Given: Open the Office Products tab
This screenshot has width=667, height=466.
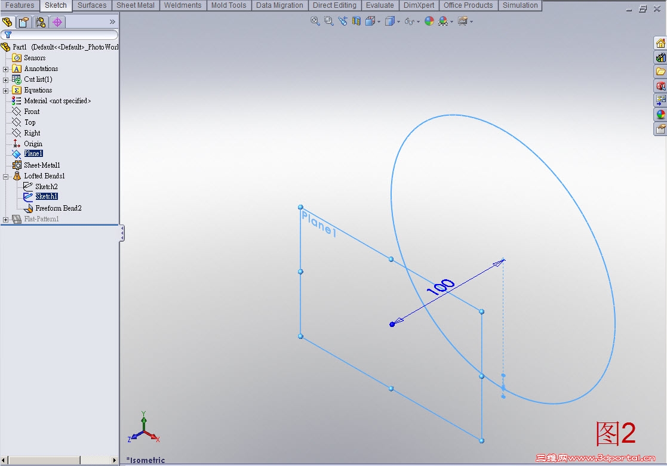Looking at the screenshot, I should click(468, 5).
